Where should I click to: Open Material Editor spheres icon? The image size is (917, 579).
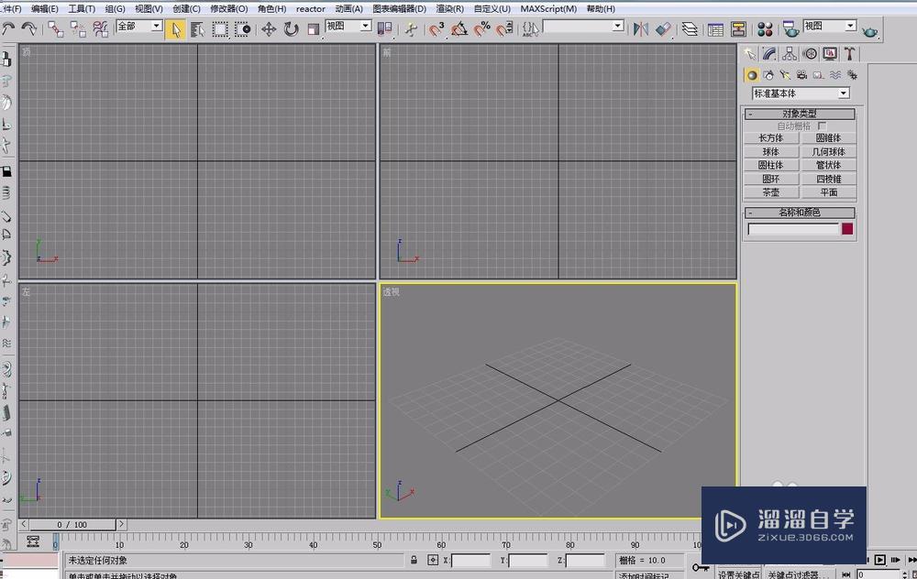point(765,29)
